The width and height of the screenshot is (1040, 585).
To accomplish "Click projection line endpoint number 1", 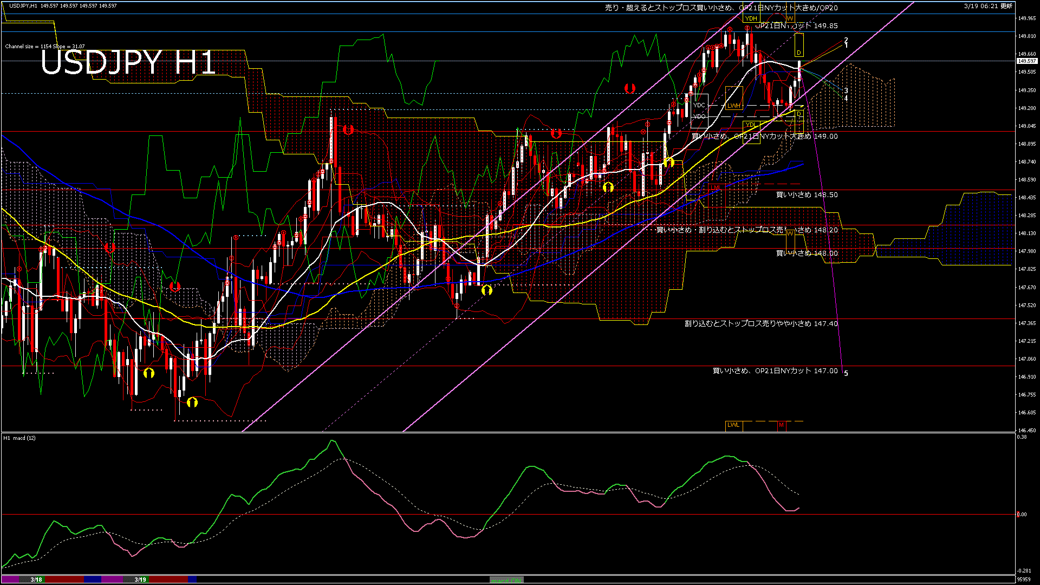I will 846,45.
